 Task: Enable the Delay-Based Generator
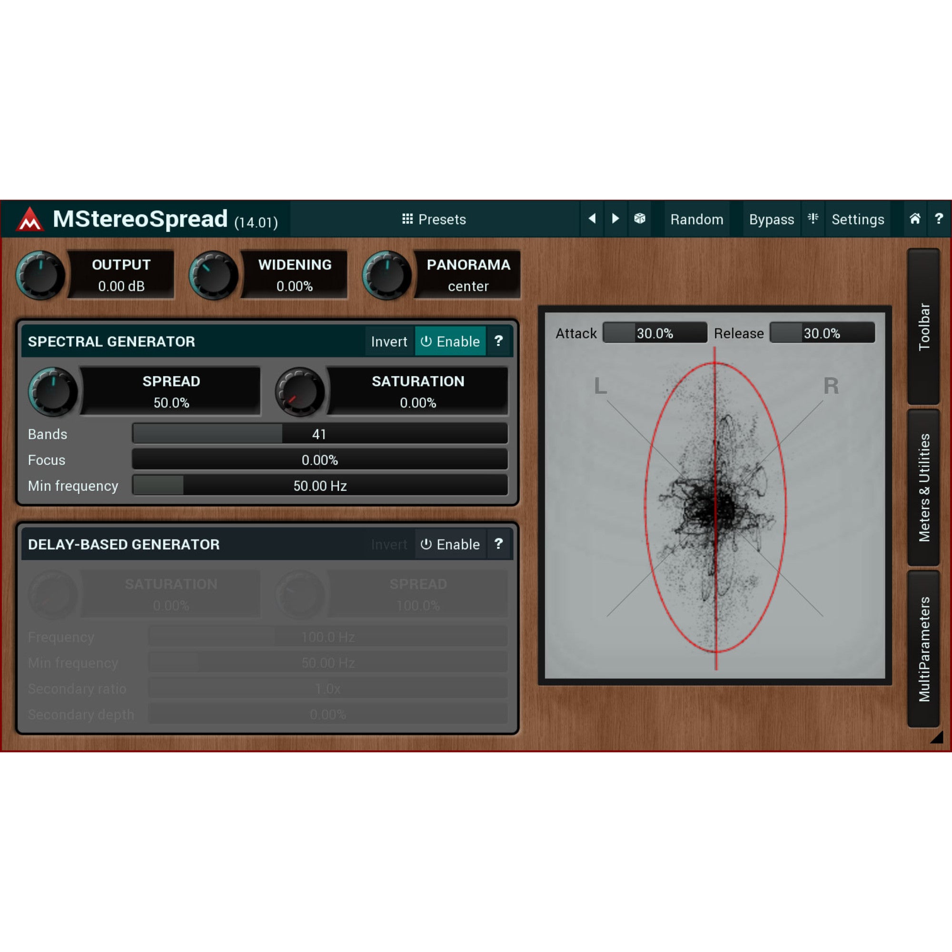(x=450, y=544)
